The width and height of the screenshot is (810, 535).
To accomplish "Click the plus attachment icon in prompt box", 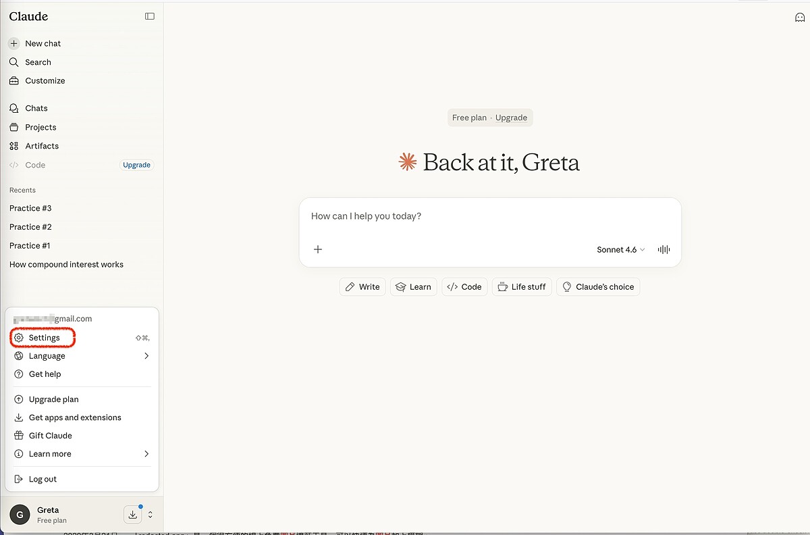I will point(318,249).
